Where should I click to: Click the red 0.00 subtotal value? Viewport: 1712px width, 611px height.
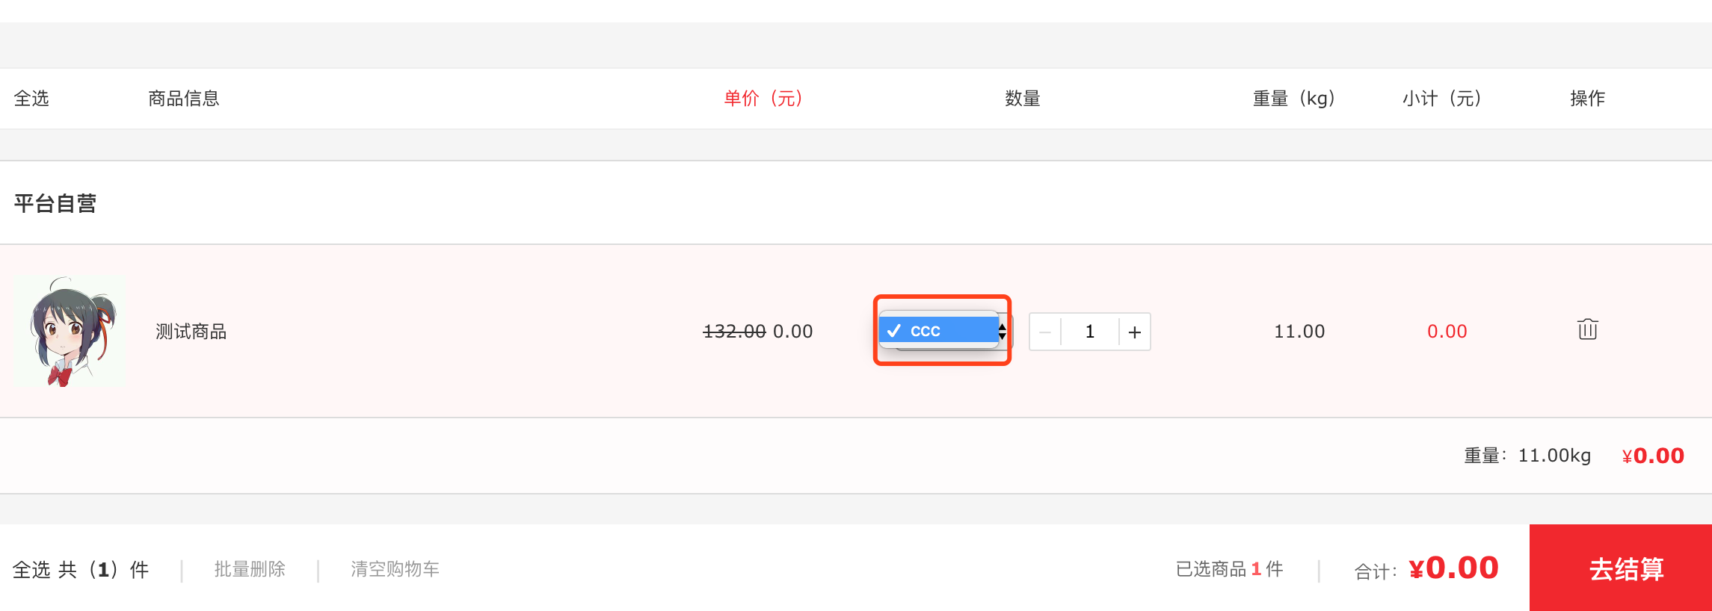point(1447,331)
